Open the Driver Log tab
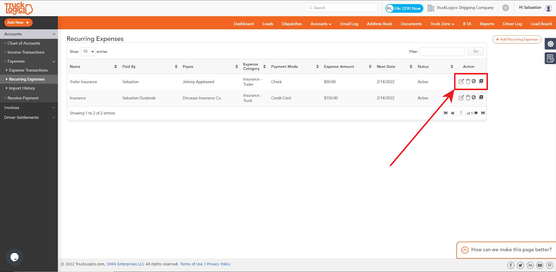Screen dimensions: 556x272 [512, 24]
